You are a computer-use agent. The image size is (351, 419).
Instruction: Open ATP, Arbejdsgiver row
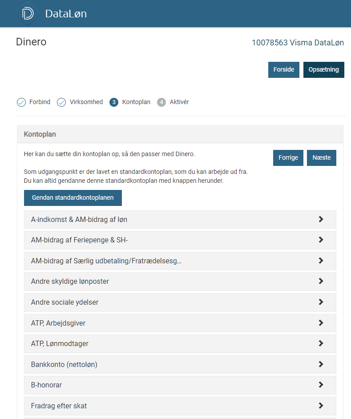(x=180, y=323)
